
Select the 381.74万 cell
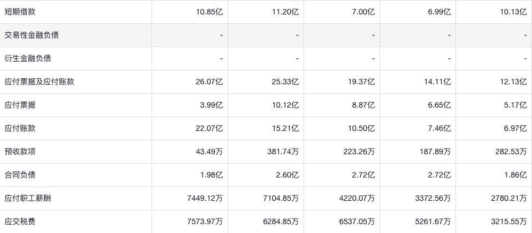[282, 151]
